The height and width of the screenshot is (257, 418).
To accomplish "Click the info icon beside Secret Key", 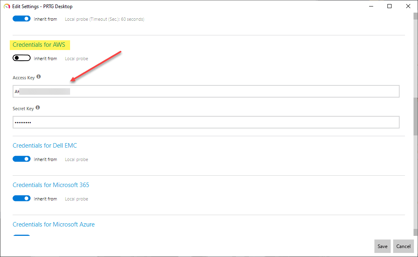I will click(38, 108).
